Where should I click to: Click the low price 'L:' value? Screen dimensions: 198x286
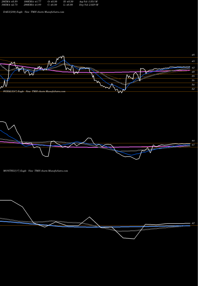tap(69, 5)
